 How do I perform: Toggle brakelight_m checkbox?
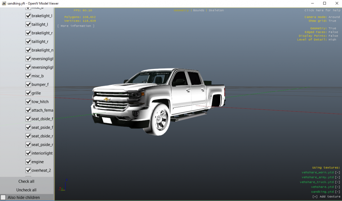click(x=28, y=50)
